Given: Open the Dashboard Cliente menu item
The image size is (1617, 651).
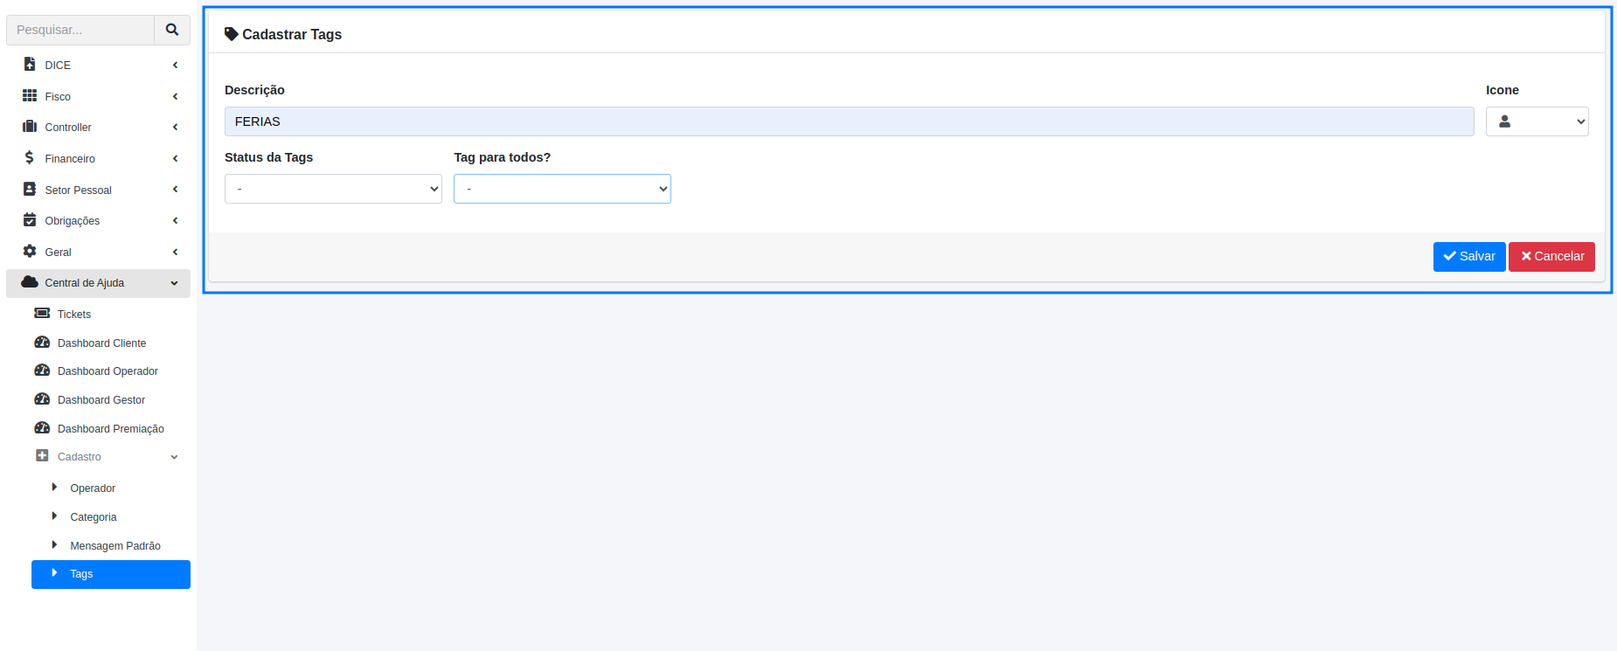Looking at the screenshot, I should click(101, 343).
